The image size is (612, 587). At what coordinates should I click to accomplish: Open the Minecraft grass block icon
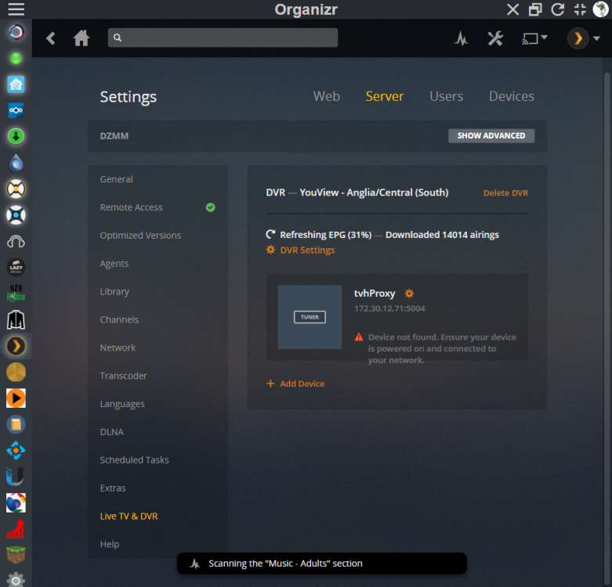16,555
